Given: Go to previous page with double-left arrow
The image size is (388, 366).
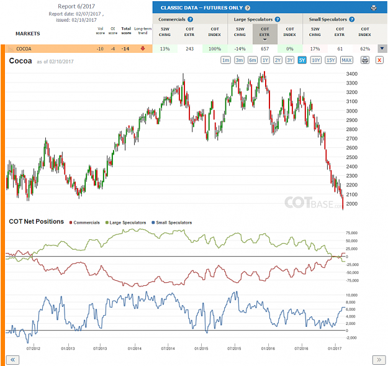Looking at the screenshot, I should click(x=12, y=360).
